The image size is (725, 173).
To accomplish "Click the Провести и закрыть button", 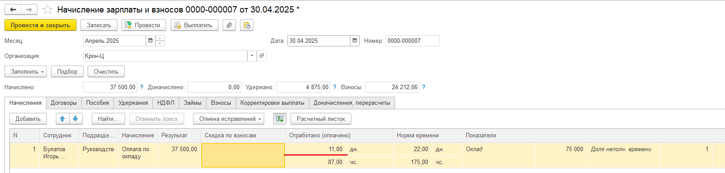I will click(x=41, y=25).
